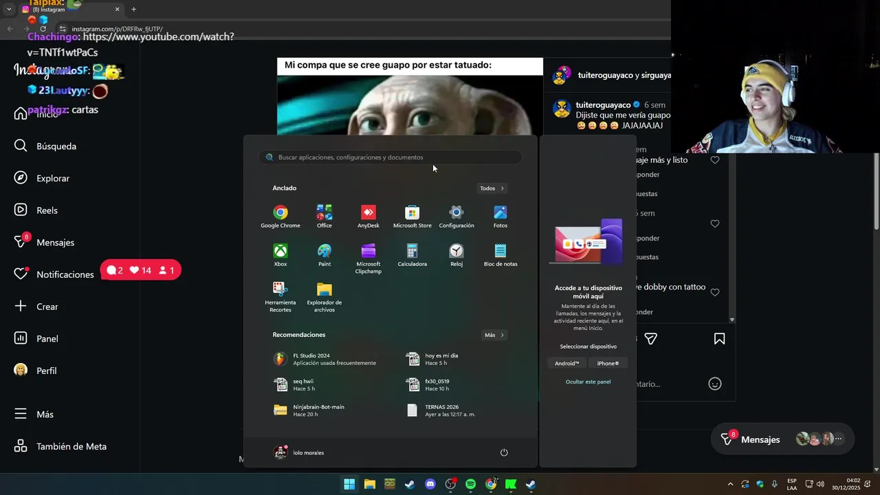
Task: Like the 'más y listo' comment
Action: click(715, 160)
